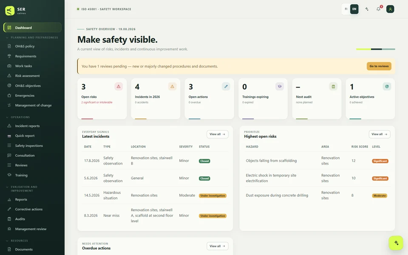This screenshot has height=255, width=408.
Task: Open Documents in sidebar
Action: tap(32, 249)
